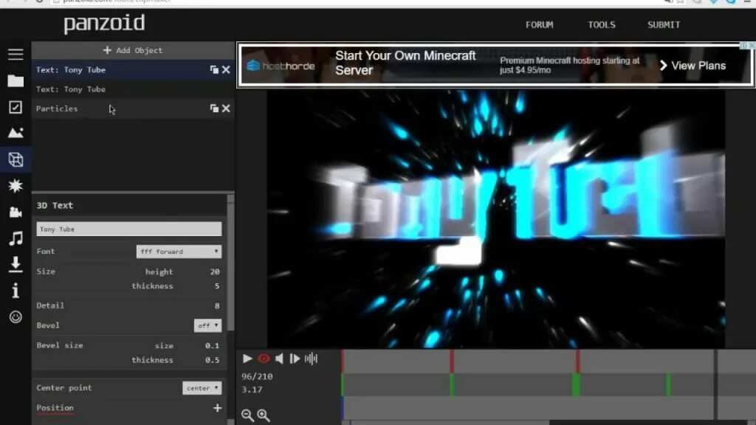
Task: Expand the Position property with plus
Action: [218, 408]
